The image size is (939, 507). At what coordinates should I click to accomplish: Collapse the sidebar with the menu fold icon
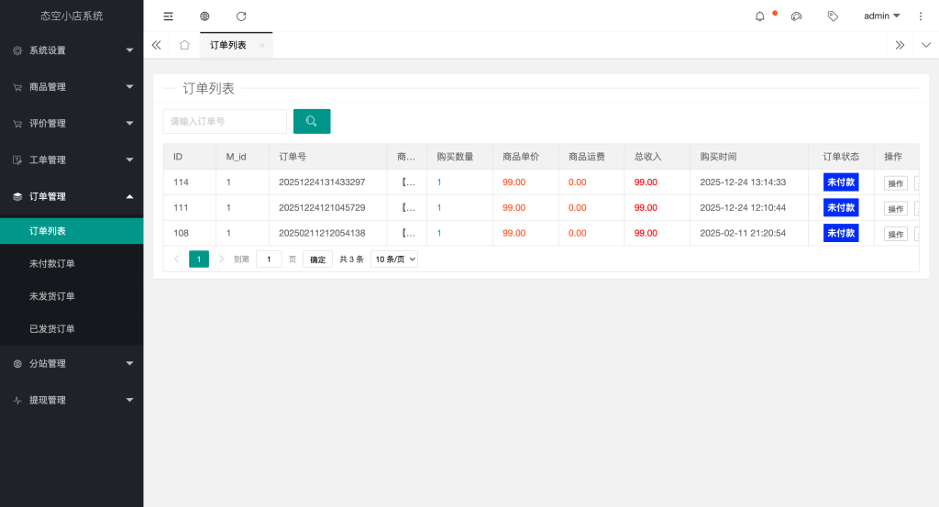click(x=168, y=16)
